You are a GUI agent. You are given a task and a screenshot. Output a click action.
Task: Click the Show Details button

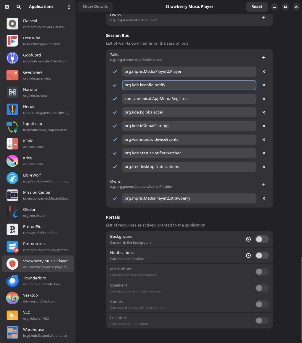click(x=95, y=7)
